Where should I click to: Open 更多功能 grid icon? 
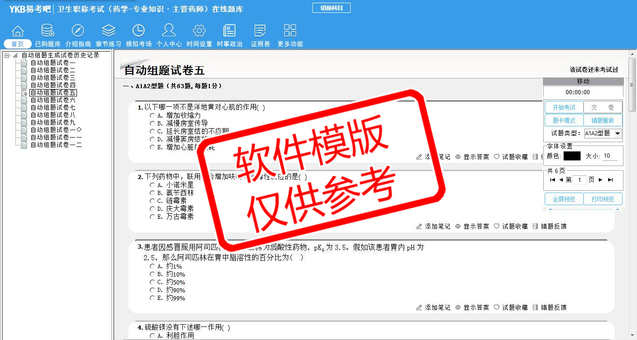coord(290,31)
